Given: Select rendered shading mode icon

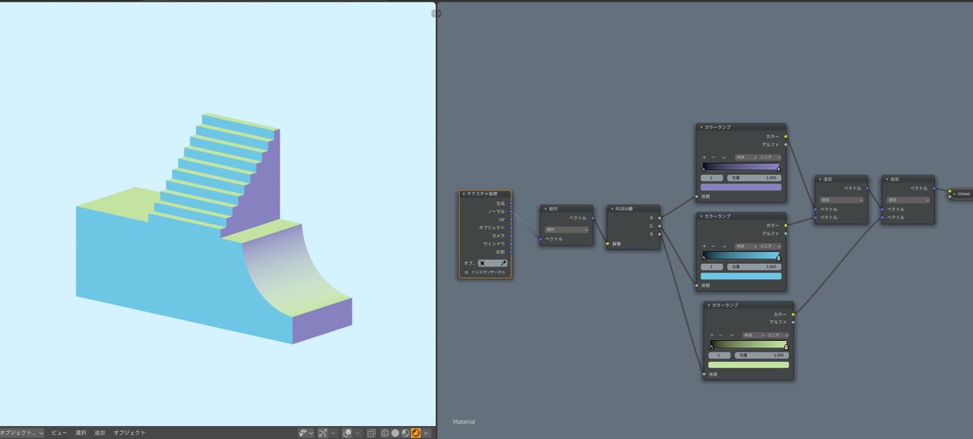Looking at the screenshot, I should [416, 433].
